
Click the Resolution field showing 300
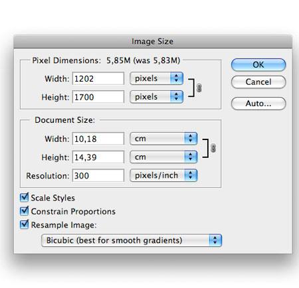(98, 175)
